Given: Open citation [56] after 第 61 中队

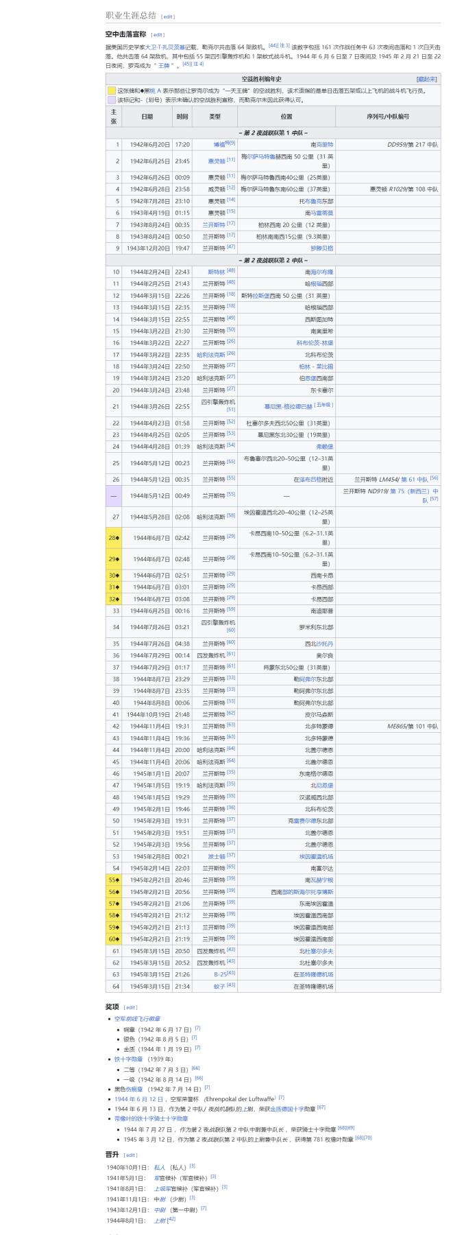Looking at the screenshot, I should 434,478.
